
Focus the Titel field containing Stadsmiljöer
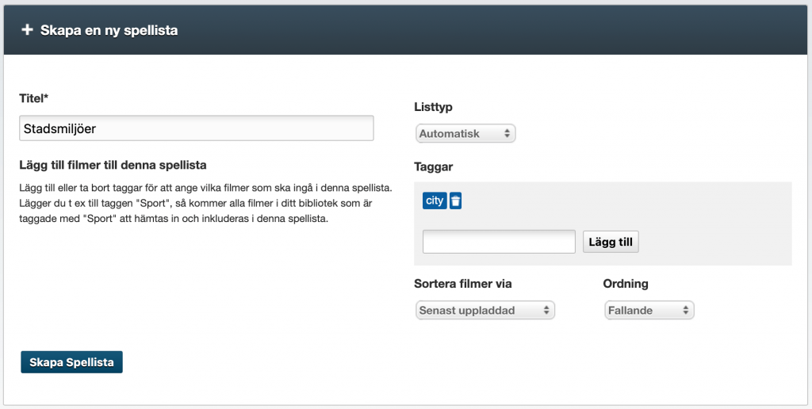tap(197, 128)
